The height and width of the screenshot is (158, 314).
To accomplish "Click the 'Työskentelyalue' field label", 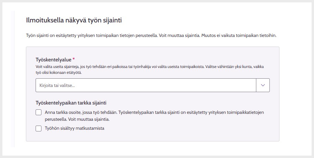I will tap(53, 60).
